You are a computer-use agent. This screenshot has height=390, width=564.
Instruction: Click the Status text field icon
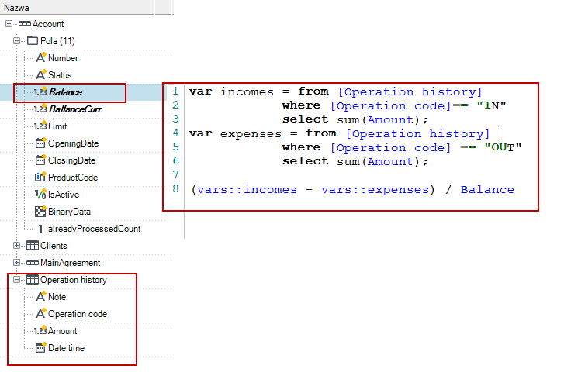41,74
